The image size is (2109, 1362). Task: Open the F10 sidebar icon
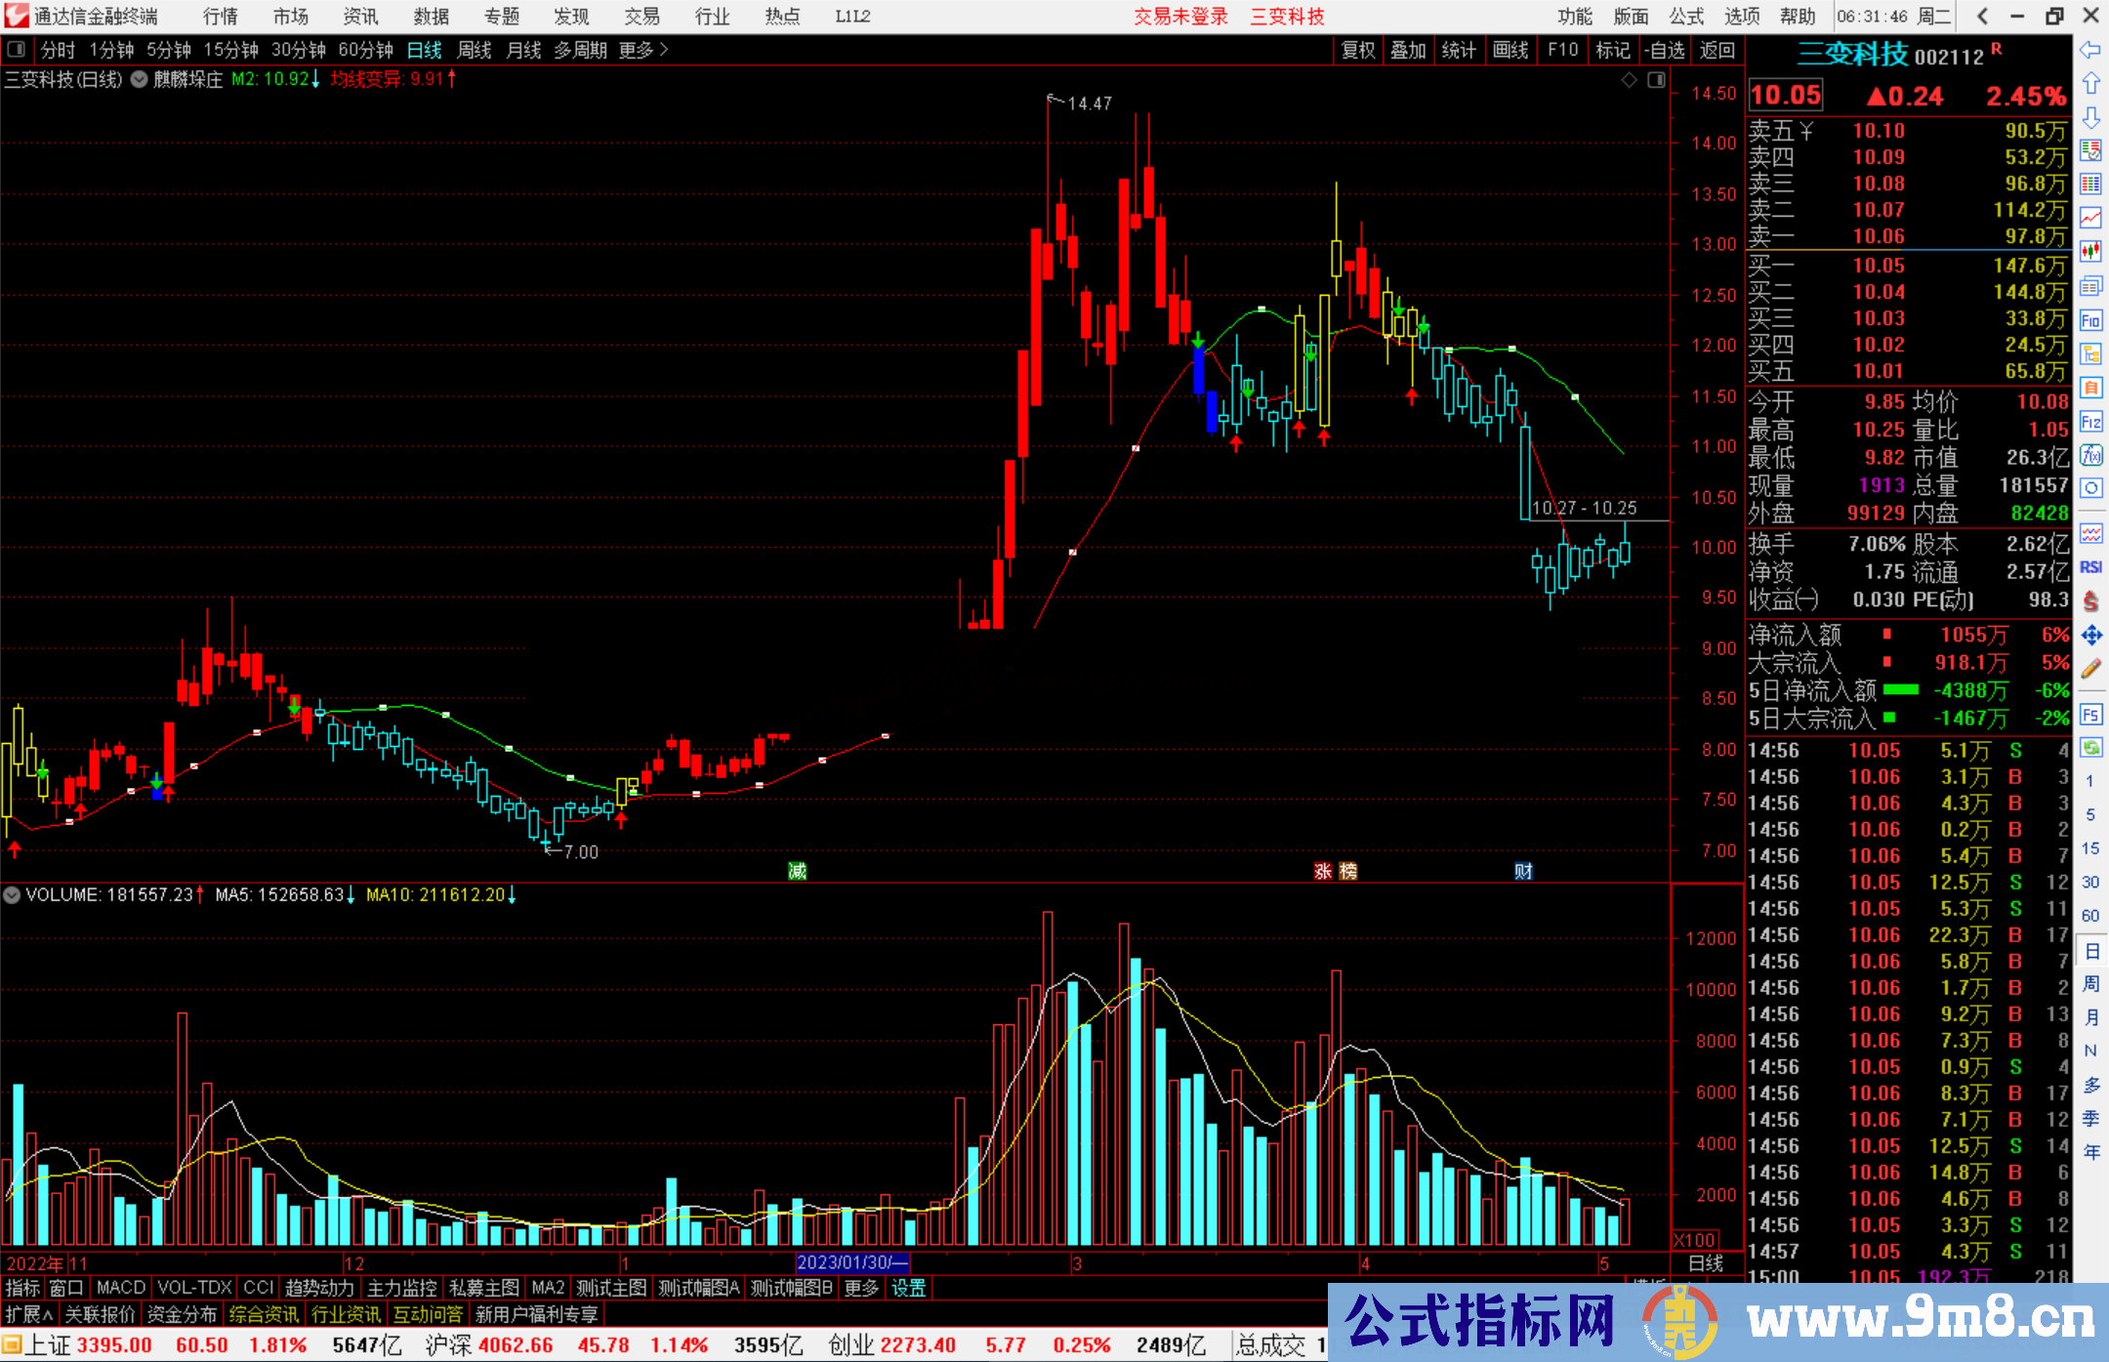click(2090, 320)
